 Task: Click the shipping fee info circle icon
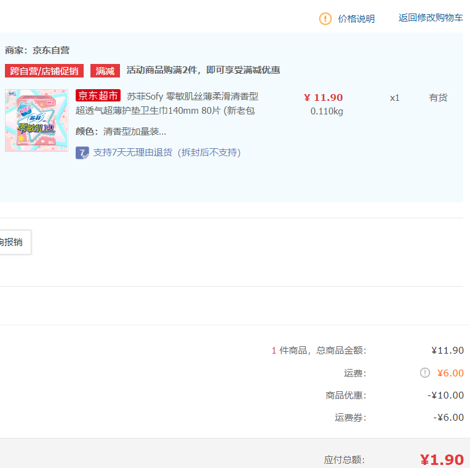click(424, 373)
